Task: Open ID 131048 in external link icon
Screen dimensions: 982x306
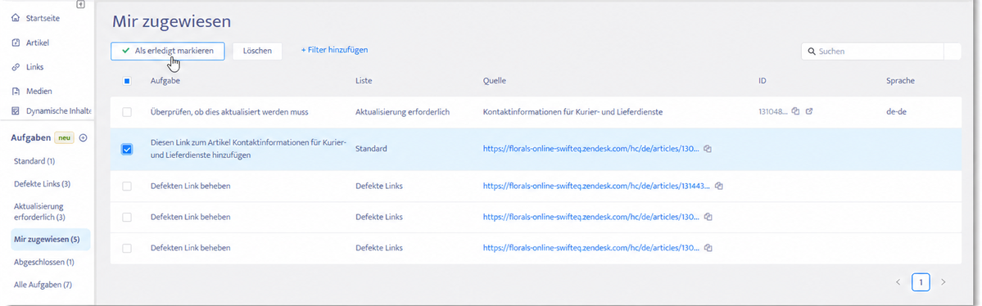Action: point(809,111)
